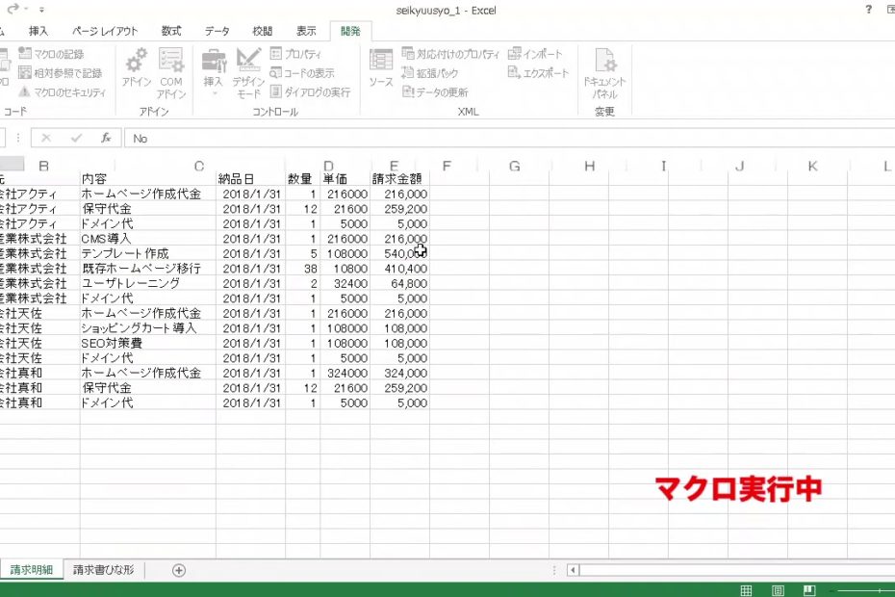Open the Expansion Packs (拡張パック) dialog
The width and height of the screenshot is (895, 597).
(x=430, y=73)
